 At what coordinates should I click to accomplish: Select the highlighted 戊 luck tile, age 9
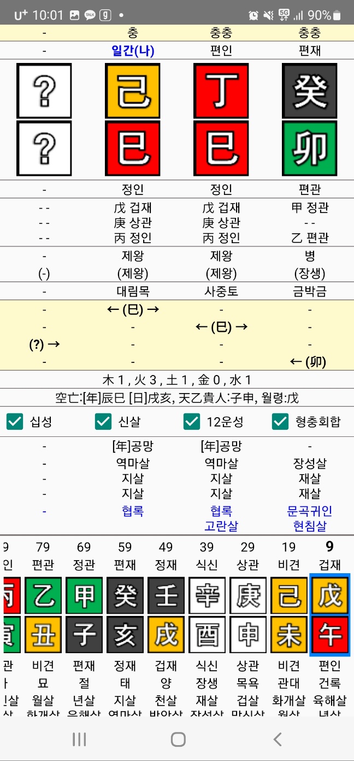coord(329,594)
